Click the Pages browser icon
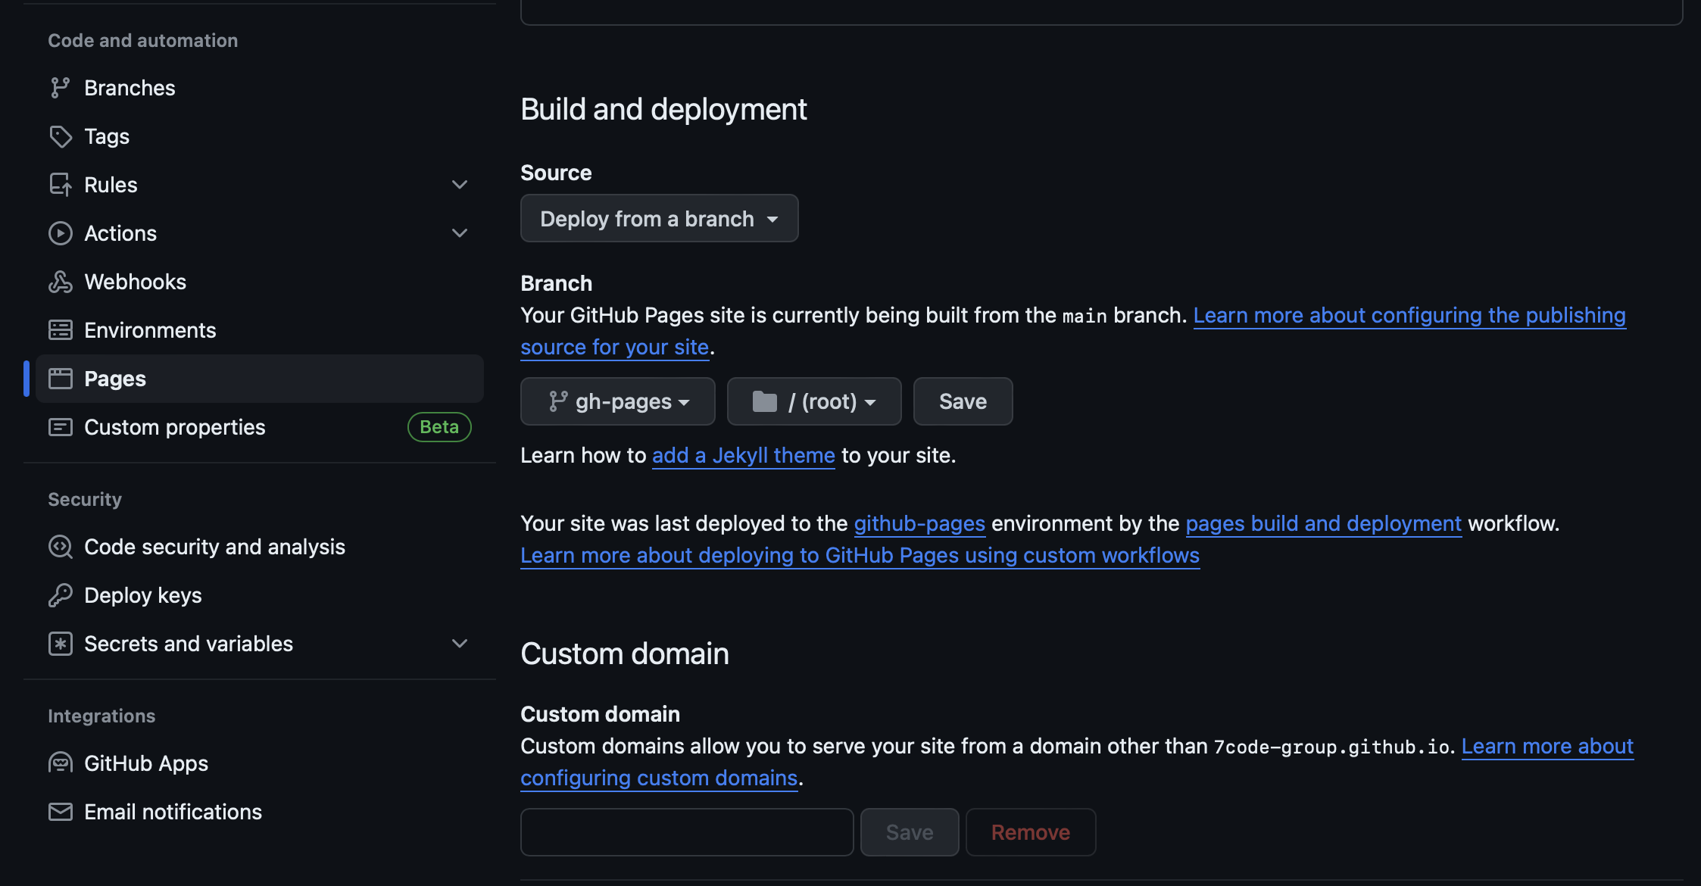This screenshot has height=886, width=1701. 61,379
